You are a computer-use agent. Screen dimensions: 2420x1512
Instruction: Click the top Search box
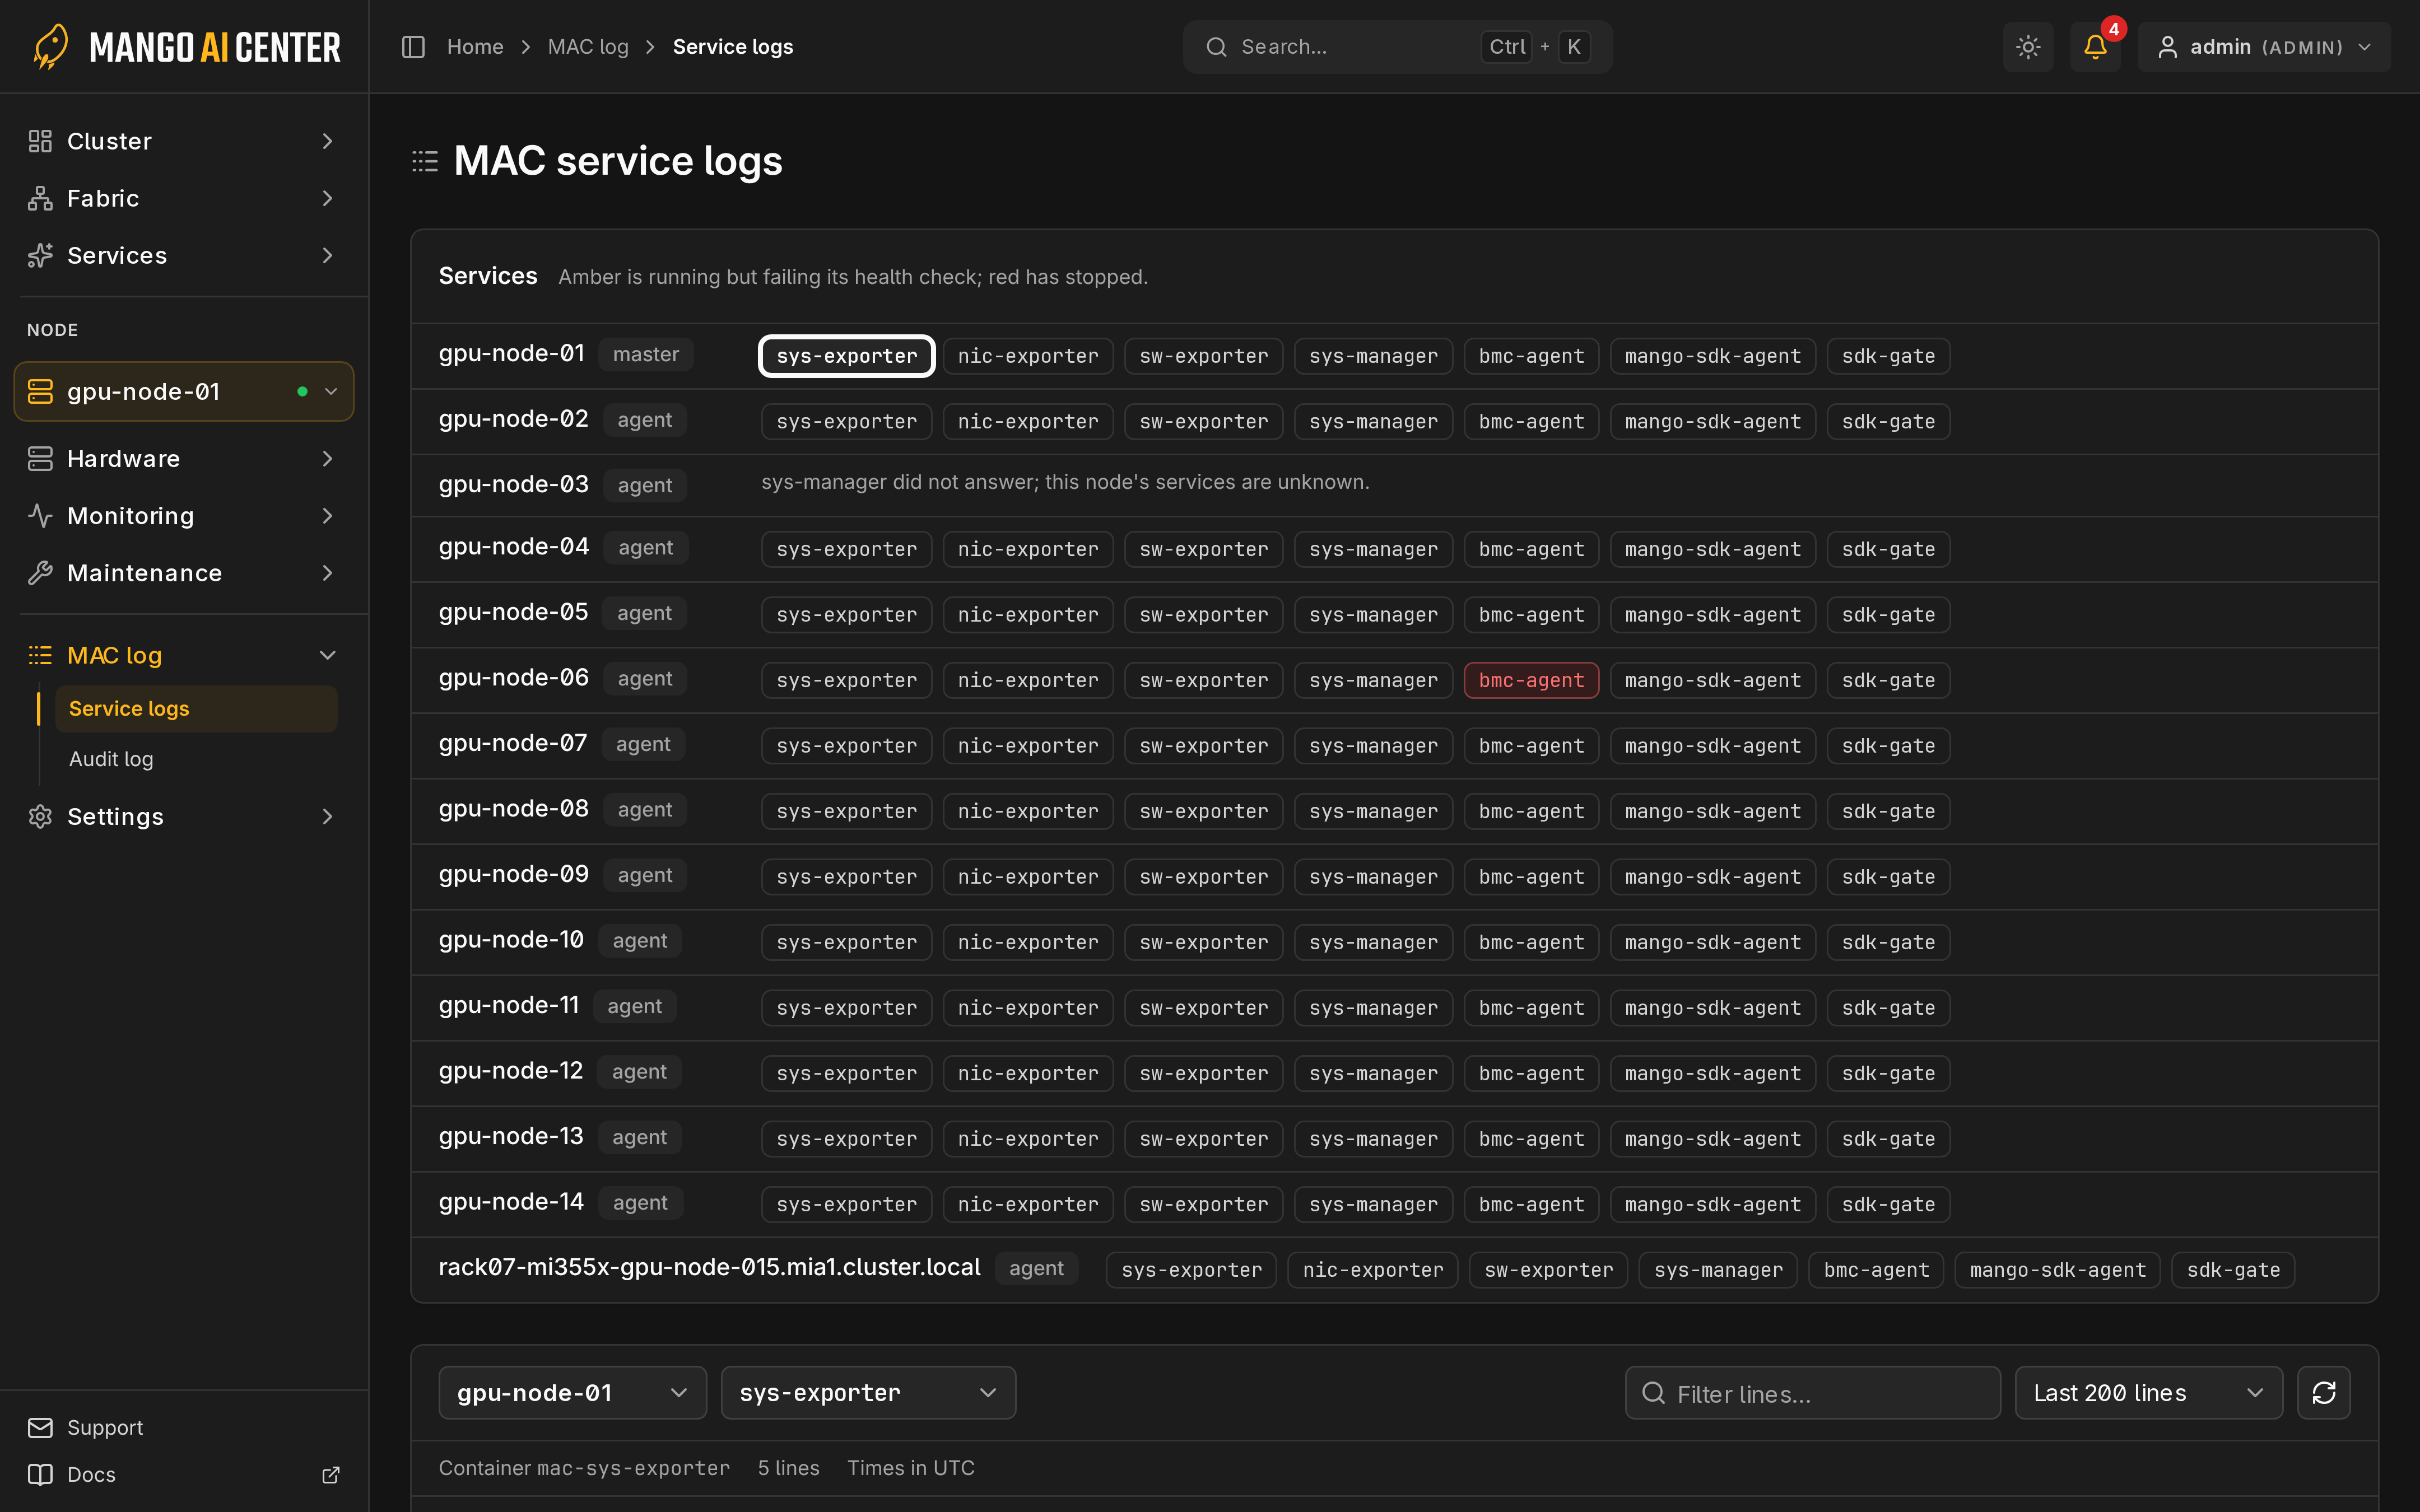click(1397, 47)
